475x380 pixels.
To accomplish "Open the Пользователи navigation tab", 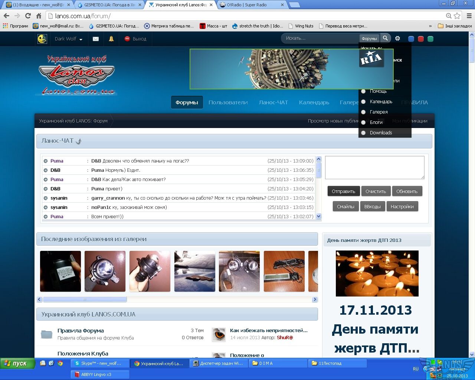I will [x=228, y=102].
